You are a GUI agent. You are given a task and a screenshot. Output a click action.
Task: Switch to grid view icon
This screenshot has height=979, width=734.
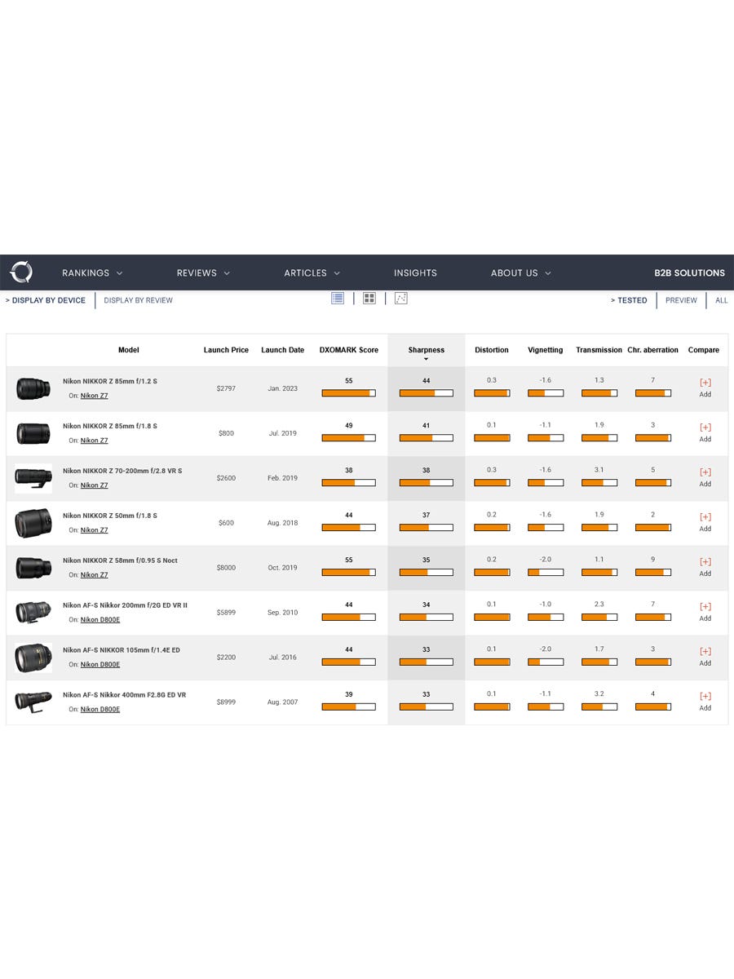coord(369,299)
